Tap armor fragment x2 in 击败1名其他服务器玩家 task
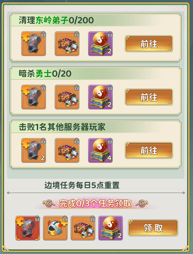The width and height of the screenshot is (193, 254). [34, 150]
